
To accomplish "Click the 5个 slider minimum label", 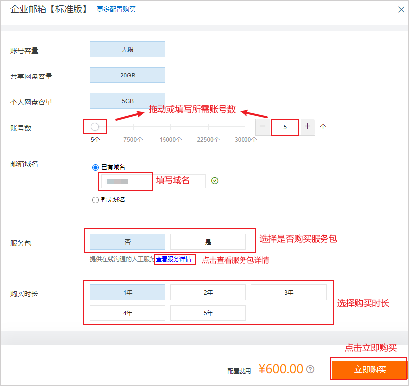I will tap(95, 140).
